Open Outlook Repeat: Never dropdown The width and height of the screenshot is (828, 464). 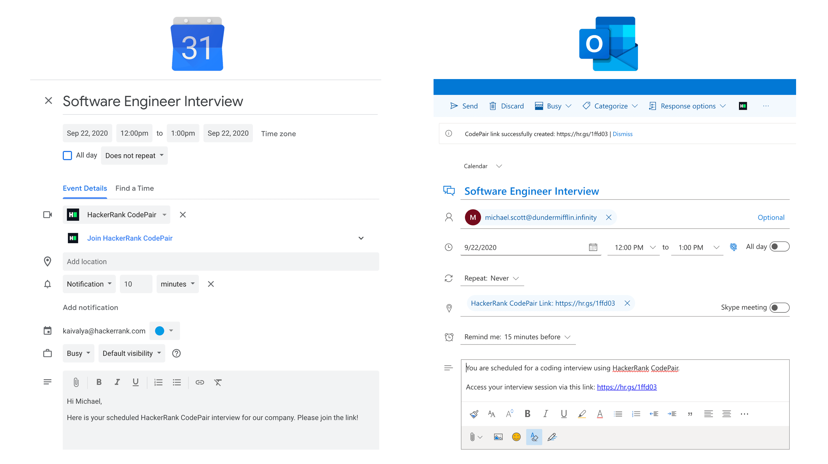tap(492, 278)
